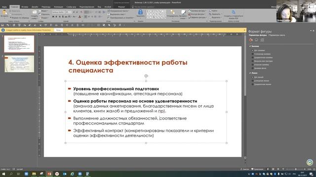Close the Формат фигуры pane
Screen dimensions: 316x177
click(x=314, y=30)
